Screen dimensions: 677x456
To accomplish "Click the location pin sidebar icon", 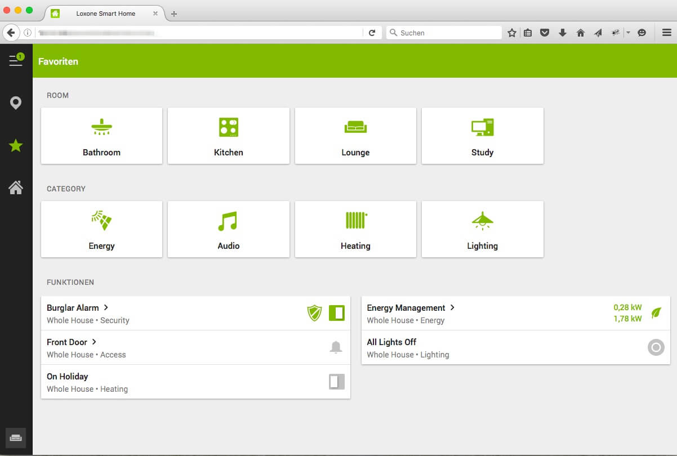I will pos(16,103).
